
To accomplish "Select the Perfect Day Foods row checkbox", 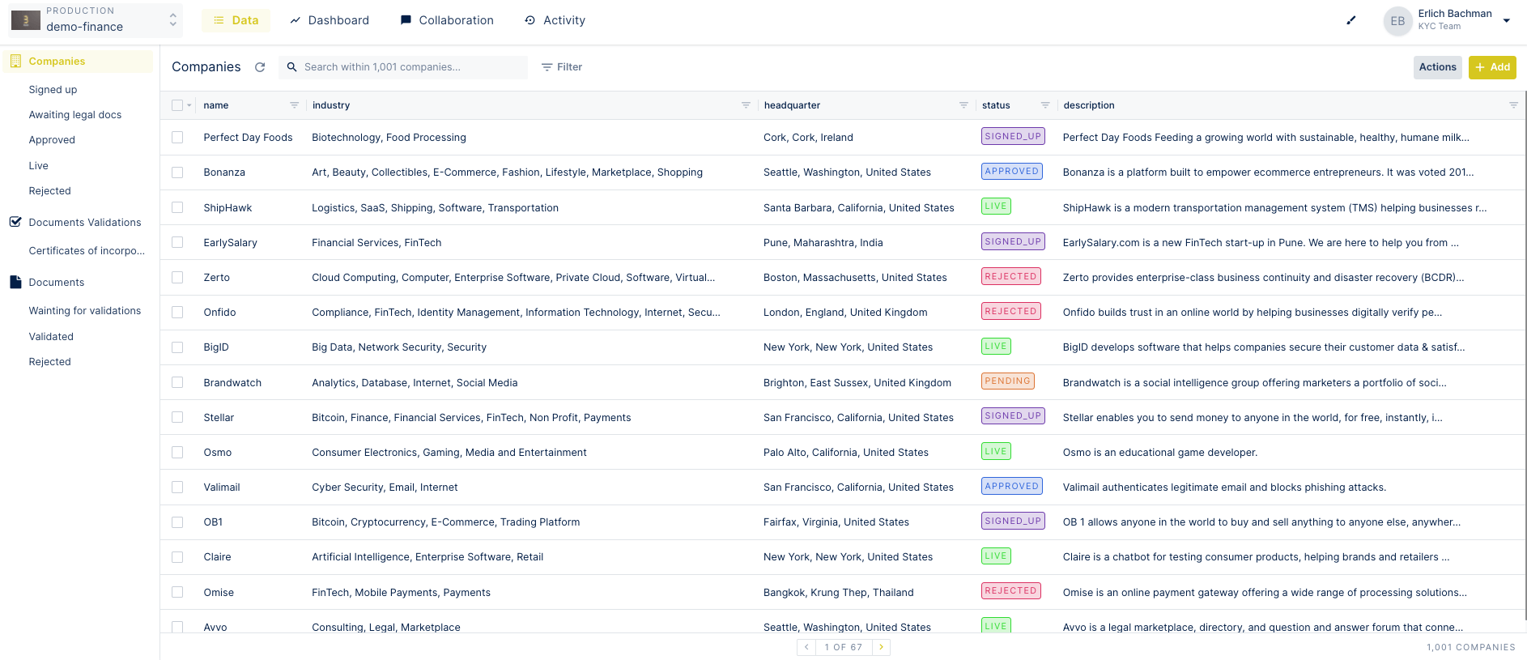I will pos(177,138).
